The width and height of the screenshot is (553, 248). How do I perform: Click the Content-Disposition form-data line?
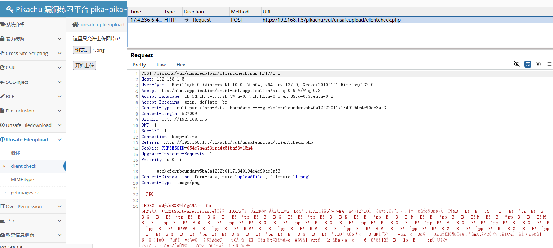click(x=226, y=177)
